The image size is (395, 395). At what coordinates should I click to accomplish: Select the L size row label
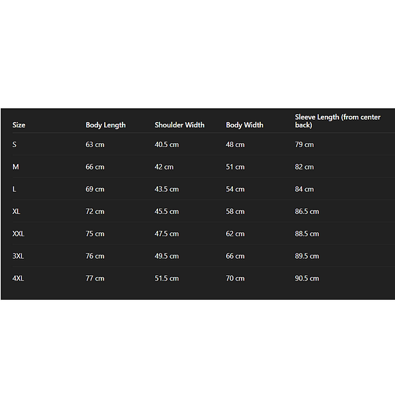pos(14,189)
